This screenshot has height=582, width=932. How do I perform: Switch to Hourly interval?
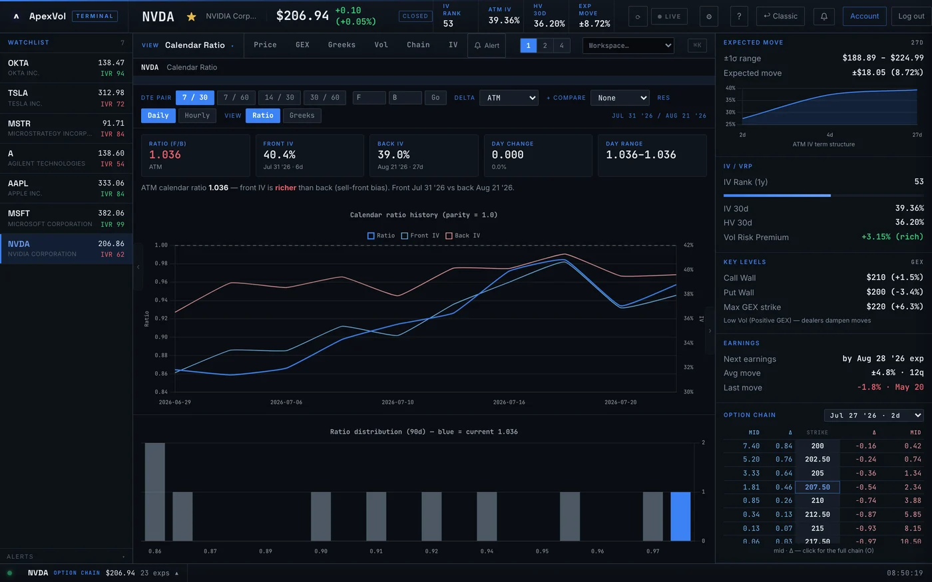[x=197, y=116]
